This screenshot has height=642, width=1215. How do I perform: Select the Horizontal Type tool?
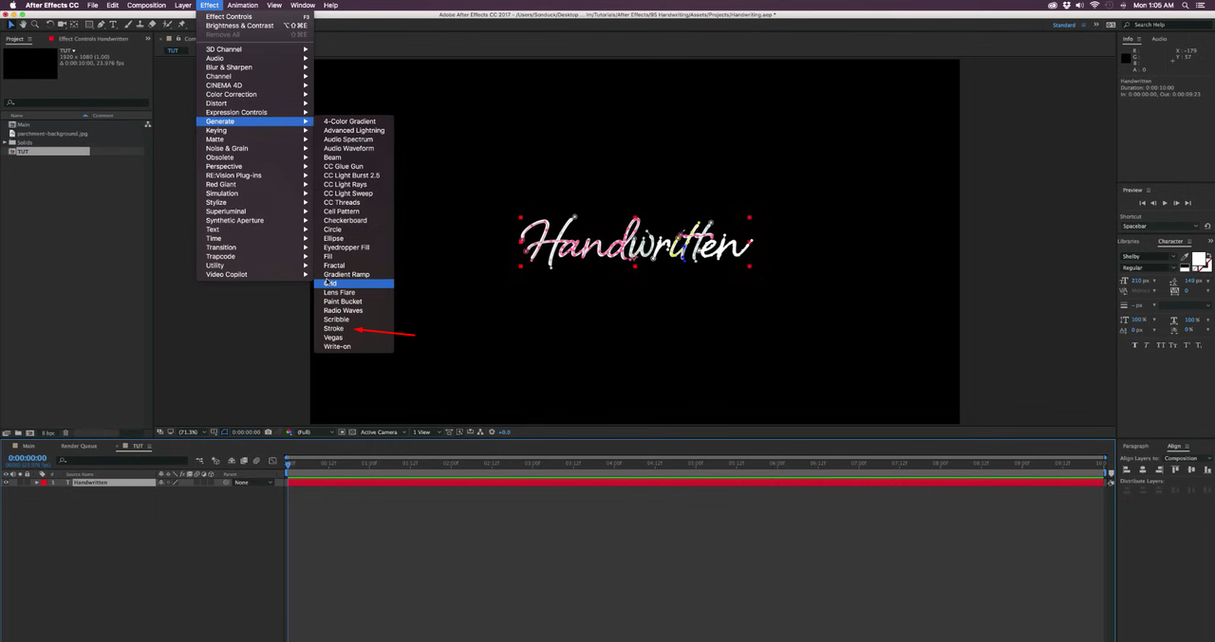(115, 25)
